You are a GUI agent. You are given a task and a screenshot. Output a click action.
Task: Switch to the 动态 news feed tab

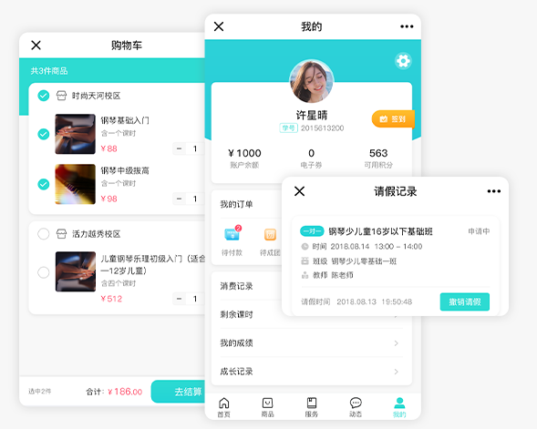click(x=356, y=407)
